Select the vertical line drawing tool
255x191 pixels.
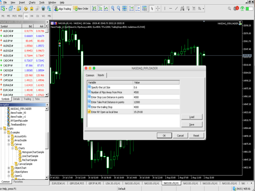pos(165,8)
